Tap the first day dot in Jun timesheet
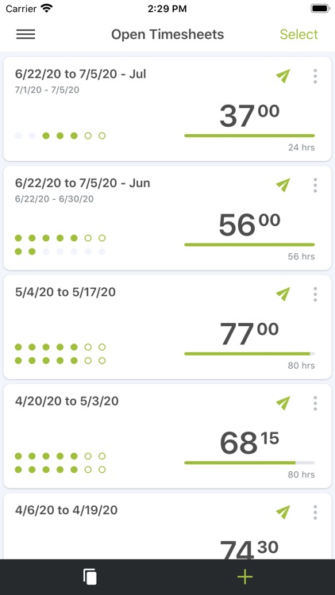The image size is (335, 595). 18,238
